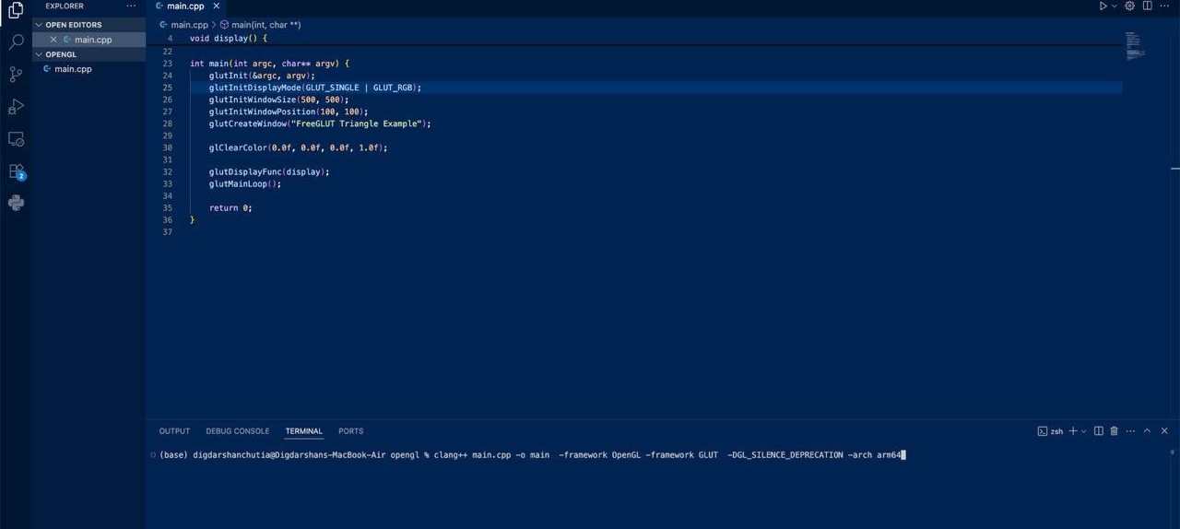Click on glClearColor code line
Viewport: 1180px width, 529px height.
point(298,147)
